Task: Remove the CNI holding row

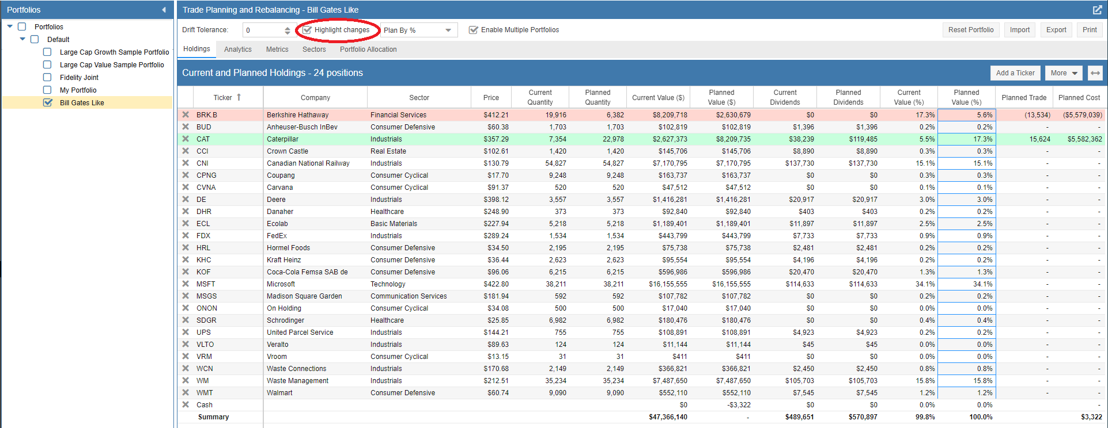Action: click(186, 163)
